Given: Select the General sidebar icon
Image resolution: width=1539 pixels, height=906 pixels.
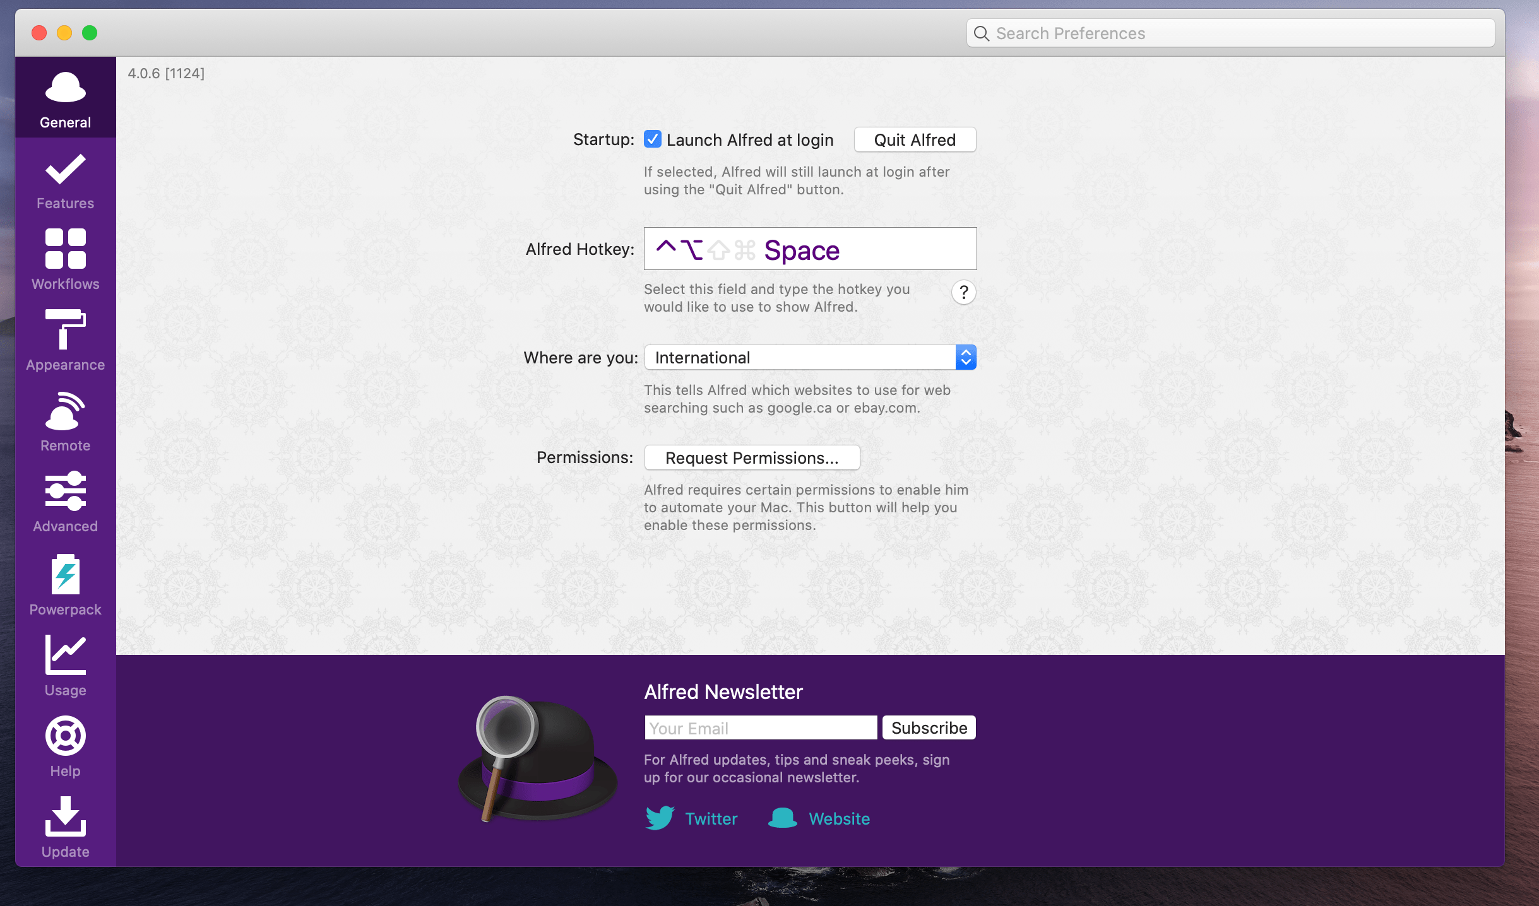Looking at the screenshot, I should click(x=65, y=98).
